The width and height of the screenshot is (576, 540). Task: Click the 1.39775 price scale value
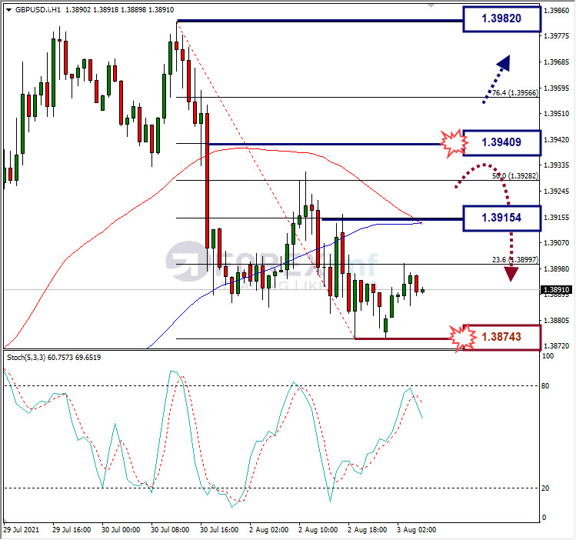coord(556,36)
